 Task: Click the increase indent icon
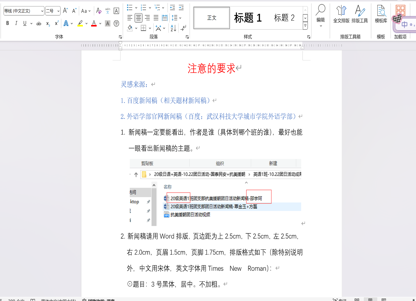tap(181, 8)
